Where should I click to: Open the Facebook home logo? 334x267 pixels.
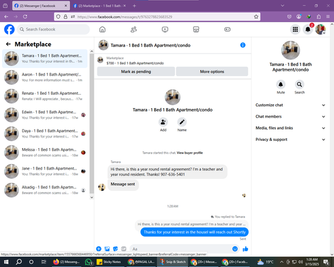[9, 29]
